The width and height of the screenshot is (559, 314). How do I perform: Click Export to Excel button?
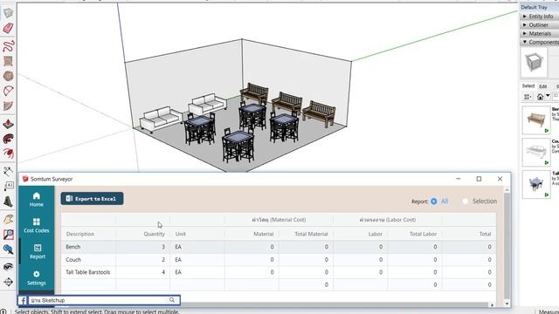(x=92, y=199)
